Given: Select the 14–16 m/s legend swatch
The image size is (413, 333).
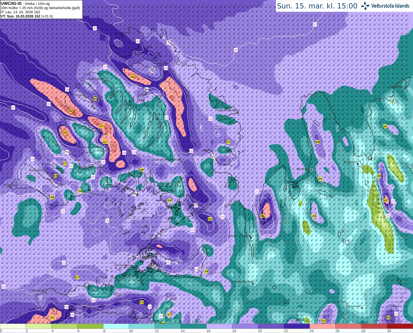Looking at the screenshot, I should tap(194, 326).
